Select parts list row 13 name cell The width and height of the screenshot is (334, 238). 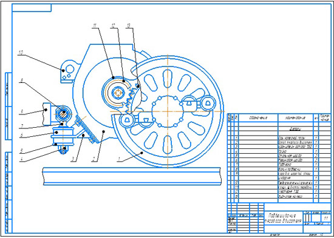[296, 196]
